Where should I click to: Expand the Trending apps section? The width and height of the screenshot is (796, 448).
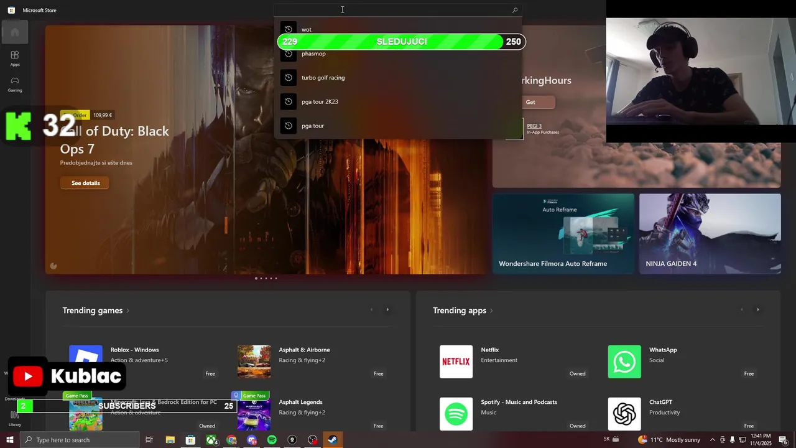tap(463, 310)
